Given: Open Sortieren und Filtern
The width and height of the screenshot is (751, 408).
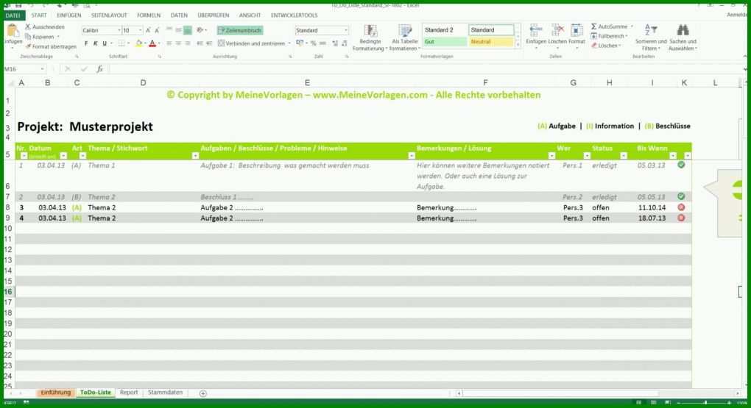Looking at the screenshot, I should pyautogui.click(x=650, y=37).
